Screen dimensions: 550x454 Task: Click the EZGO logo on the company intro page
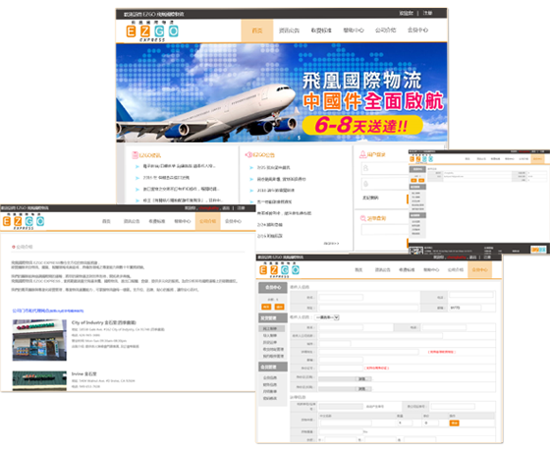click(24, 221)
